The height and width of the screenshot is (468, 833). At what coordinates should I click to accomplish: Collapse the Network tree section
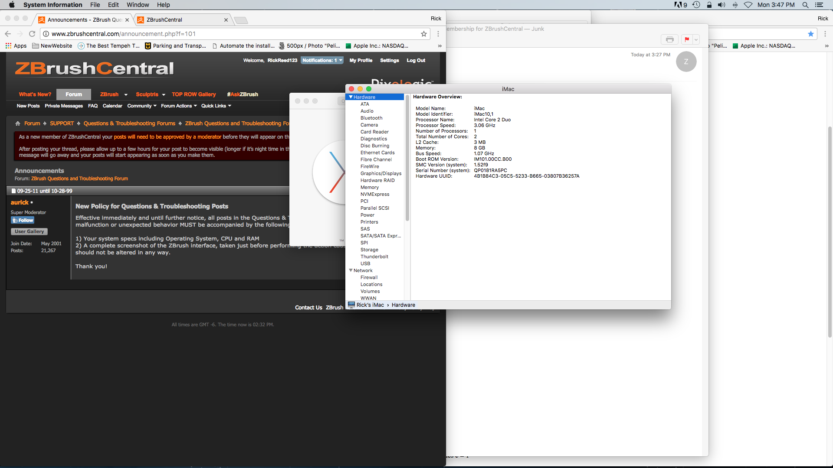point(351,270)
